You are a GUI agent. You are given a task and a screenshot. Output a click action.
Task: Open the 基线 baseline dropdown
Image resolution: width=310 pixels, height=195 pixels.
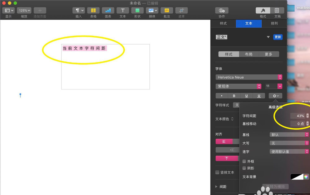tap(289, 135)
